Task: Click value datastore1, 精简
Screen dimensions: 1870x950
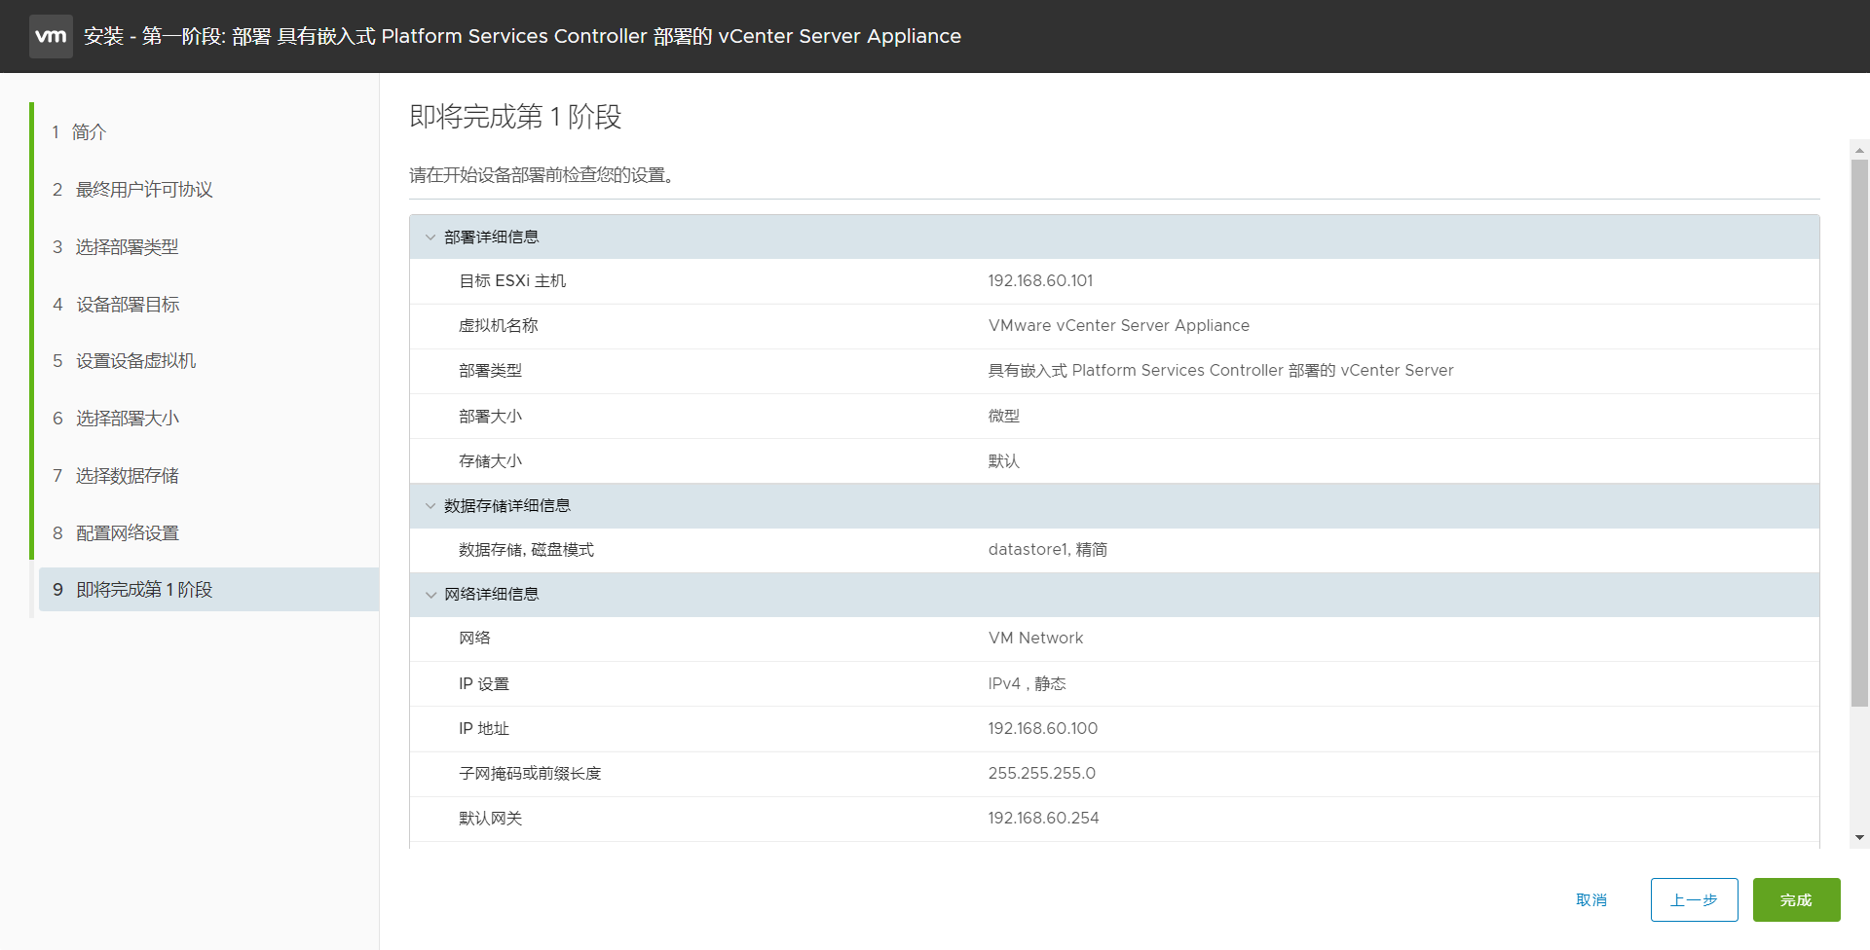Action: click(x=1047, y=549)
